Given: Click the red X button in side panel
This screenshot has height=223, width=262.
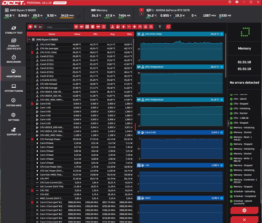Looking at the screenshot, I should tap(244, 220).
